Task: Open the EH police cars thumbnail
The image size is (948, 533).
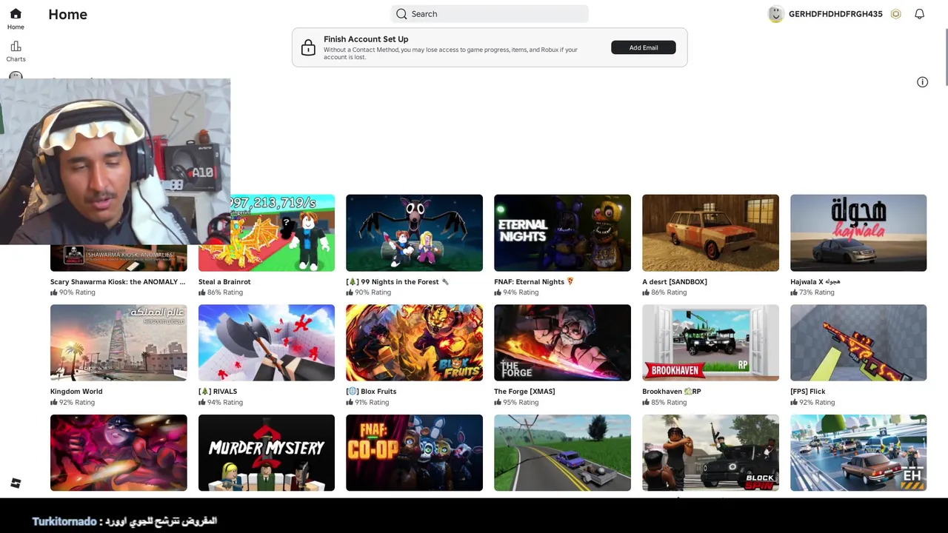Action: [x=858, y=453]
